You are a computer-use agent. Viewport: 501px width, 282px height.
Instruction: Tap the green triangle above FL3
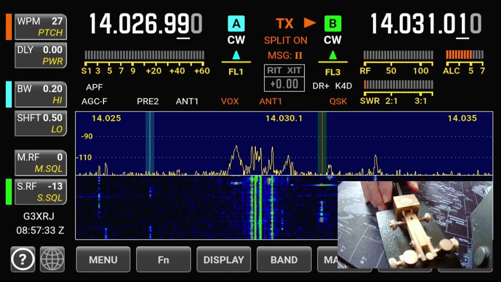coord(333,55)
